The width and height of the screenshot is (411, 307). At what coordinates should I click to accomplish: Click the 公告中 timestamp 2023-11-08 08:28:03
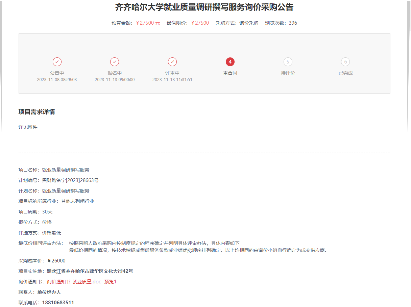[57, 80]
